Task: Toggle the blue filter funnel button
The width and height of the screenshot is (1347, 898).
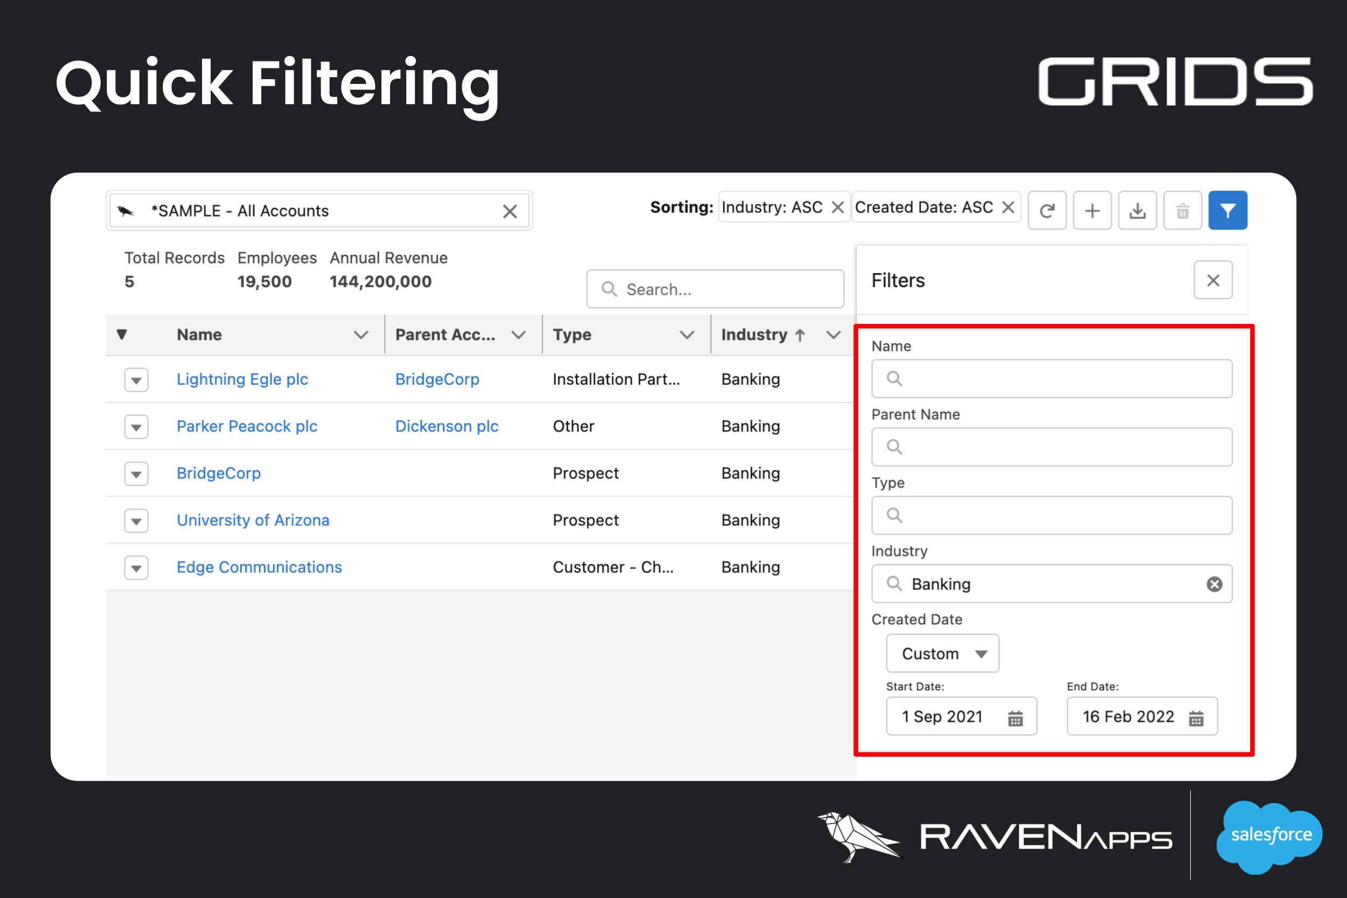Action: 1227,211
